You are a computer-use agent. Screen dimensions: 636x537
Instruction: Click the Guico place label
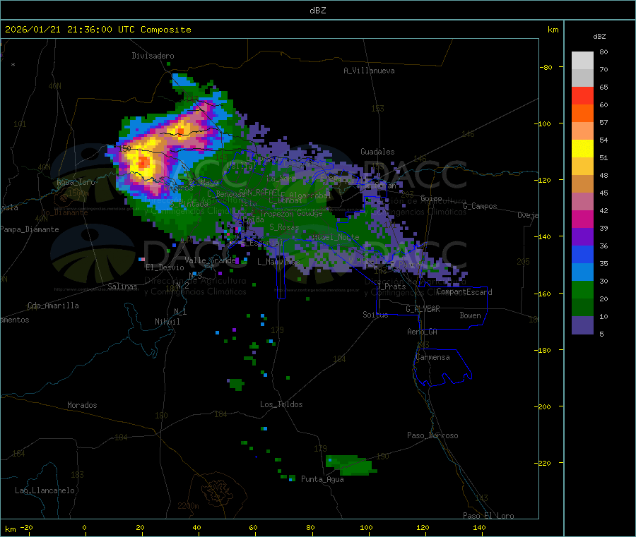[431, 198]
